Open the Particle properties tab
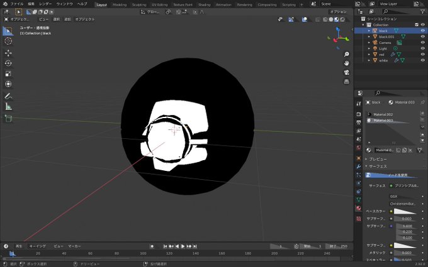 coord(359,175)
